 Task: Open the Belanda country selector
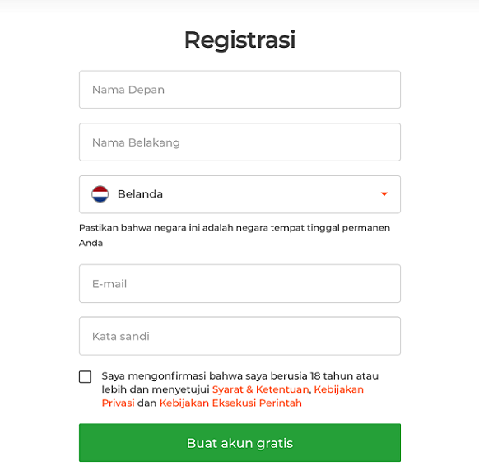click(239, 194)
